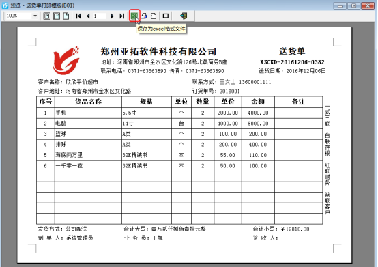Screen dimensions: 378x267
Task: Click the black rectangle frame icon
Action: [x=166, y=16]
